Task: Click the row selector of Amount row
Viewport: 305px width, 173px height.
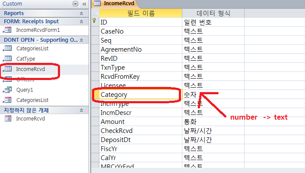Action: 95,122
